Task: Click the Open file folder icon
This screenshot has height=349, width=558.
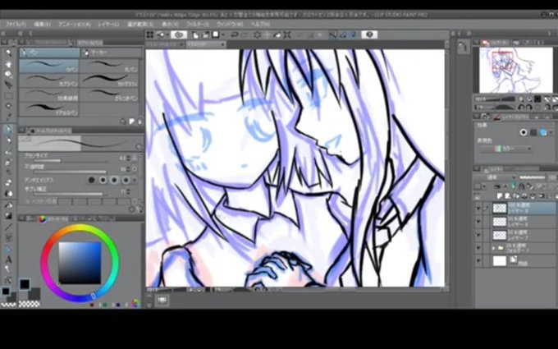Action: (206, 34)
